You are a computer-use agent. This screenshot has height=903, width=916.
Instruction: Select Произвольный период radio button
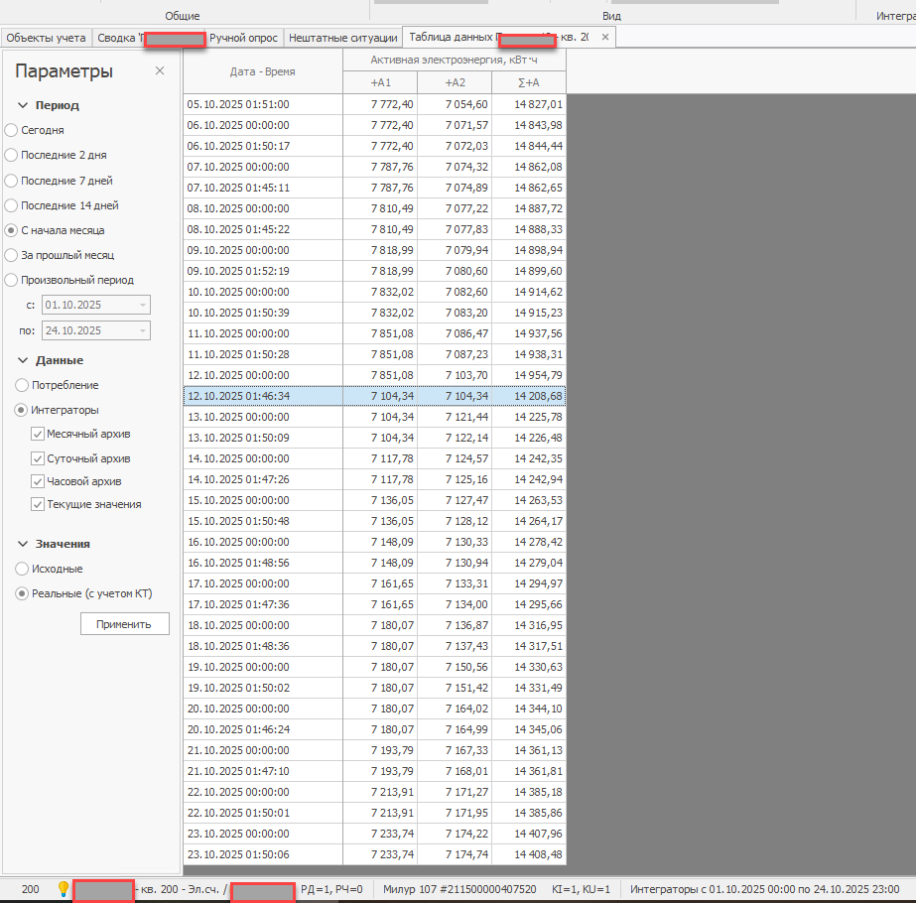[11, 280]
